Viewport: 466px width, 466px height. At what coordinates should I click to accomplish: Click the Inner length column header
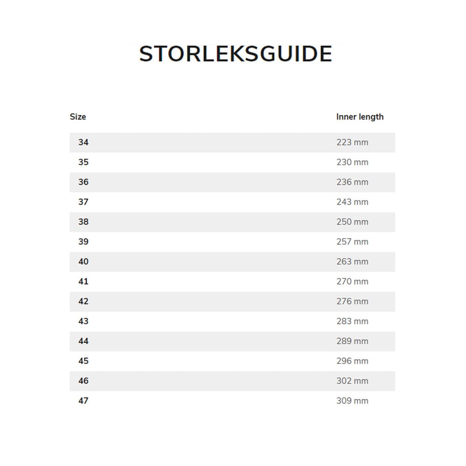360,117
